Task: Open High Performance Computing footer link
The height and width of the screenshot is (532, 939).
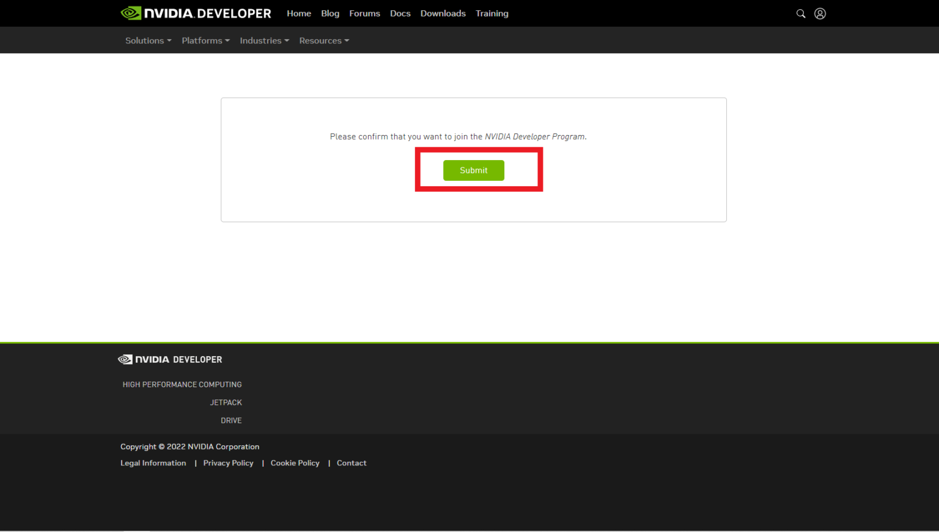Action: 182,384
